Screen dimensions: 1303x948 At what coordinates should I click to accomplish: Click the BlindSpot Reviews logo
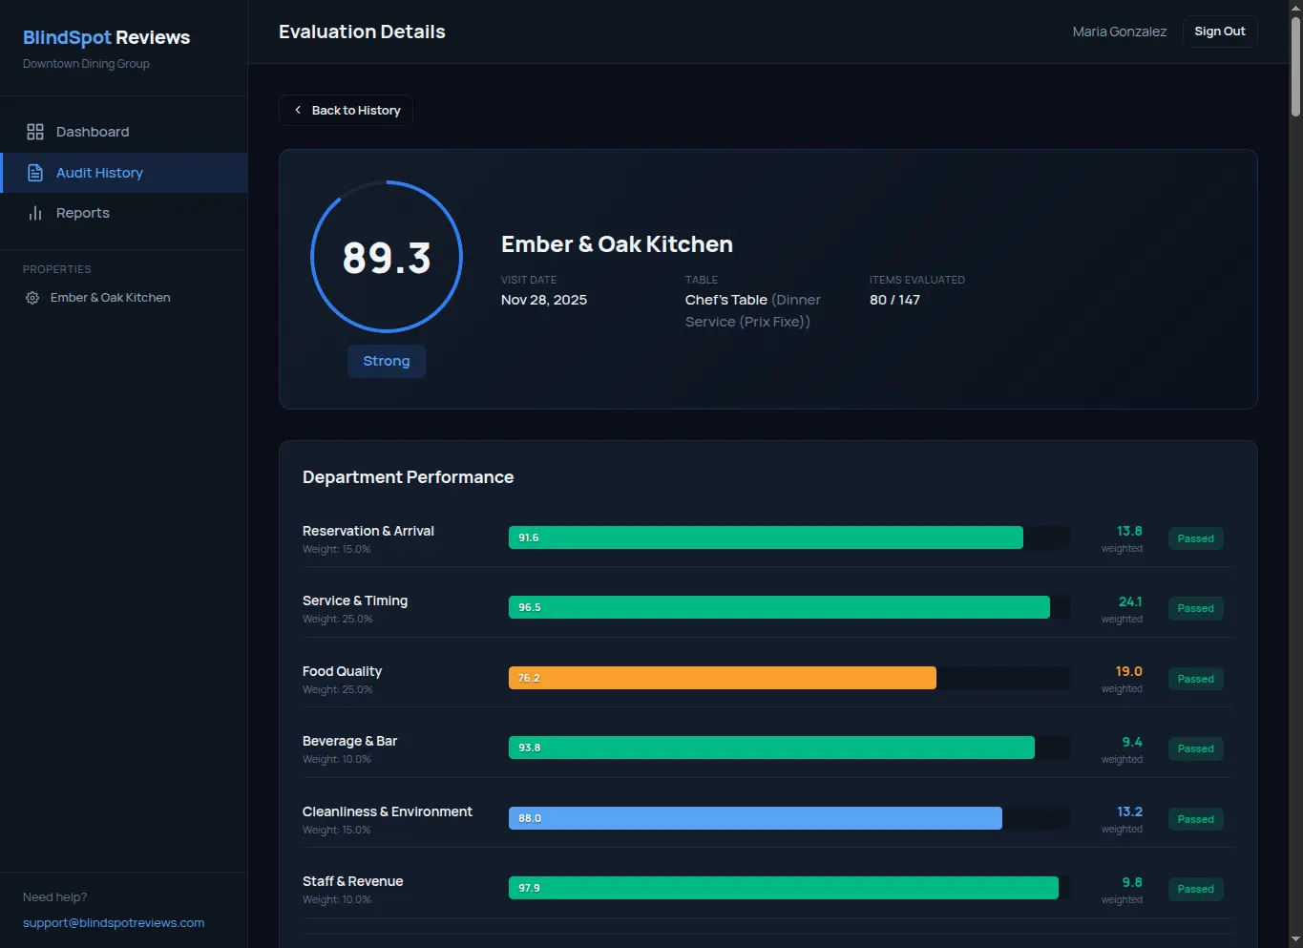[x=106, y=37]
